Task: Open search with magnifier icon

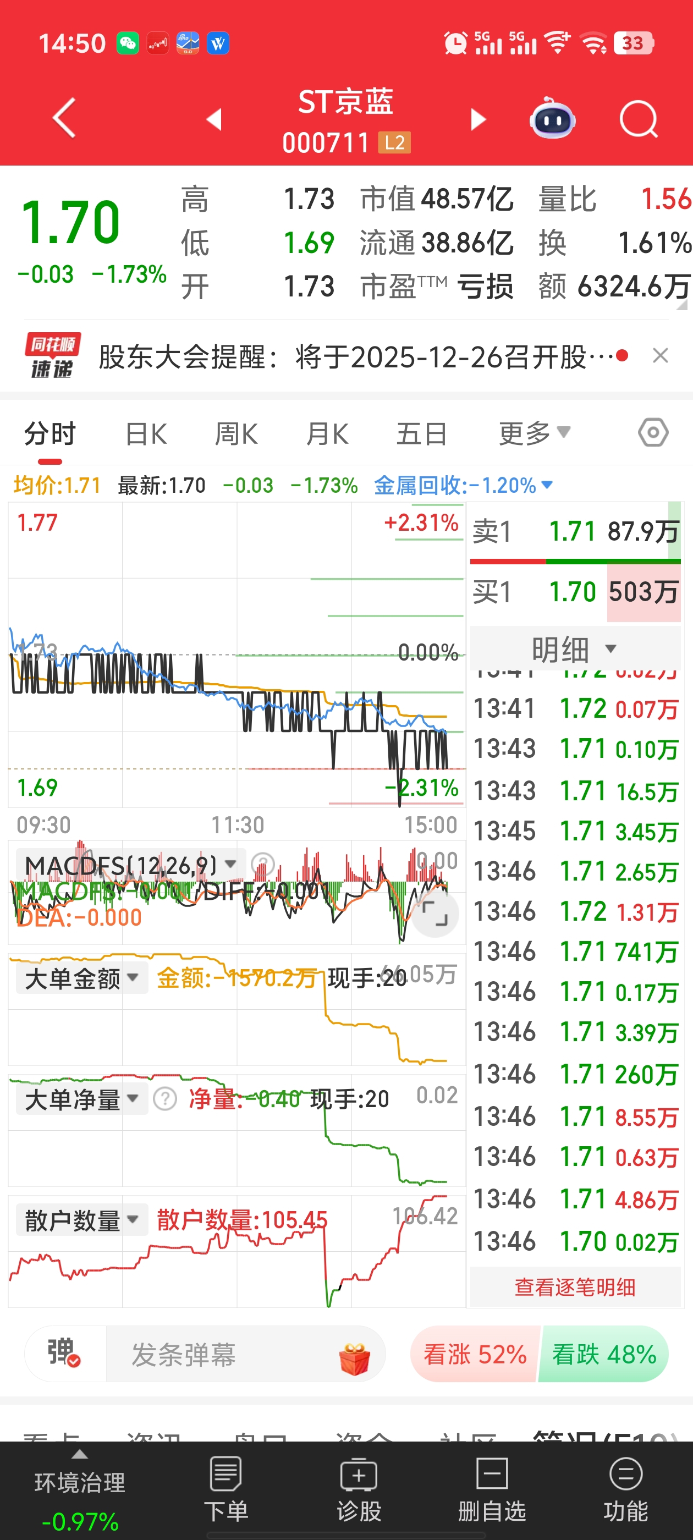Action: coord(639,119)
